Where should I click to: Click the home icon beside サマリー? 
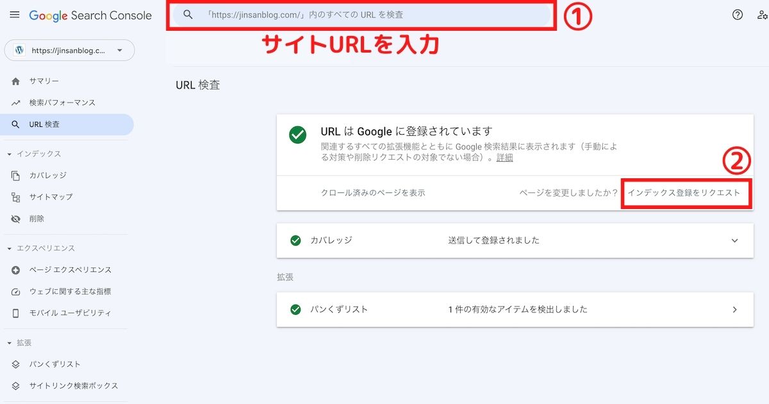click(16, 81)
